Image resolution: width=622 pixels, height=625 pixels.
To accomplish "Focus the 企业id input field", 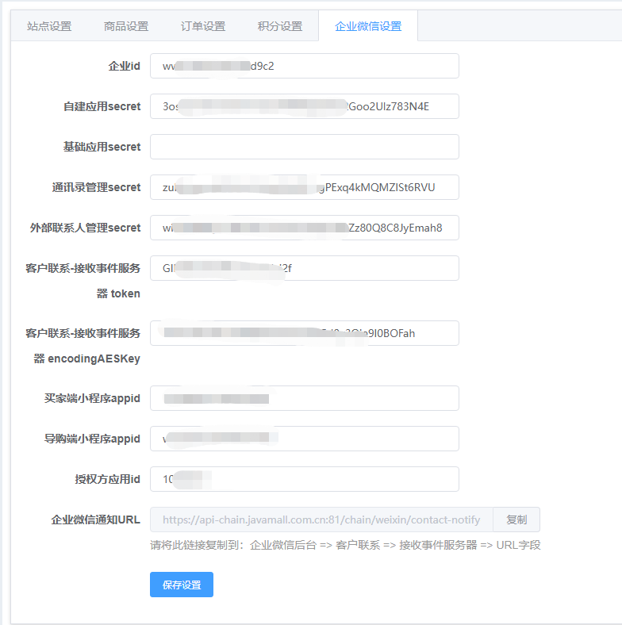I will coord(304,66).
